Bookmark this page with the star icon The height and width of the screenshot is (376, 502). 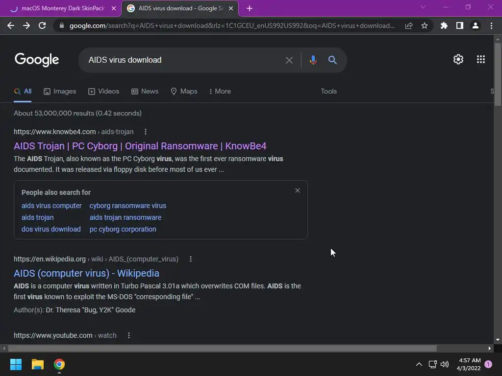coord(425,25)
